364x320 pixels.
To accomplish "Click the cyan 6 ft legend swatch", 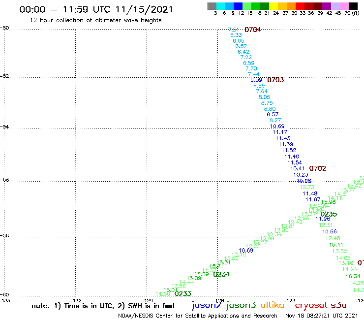I will tap(221, 6).
